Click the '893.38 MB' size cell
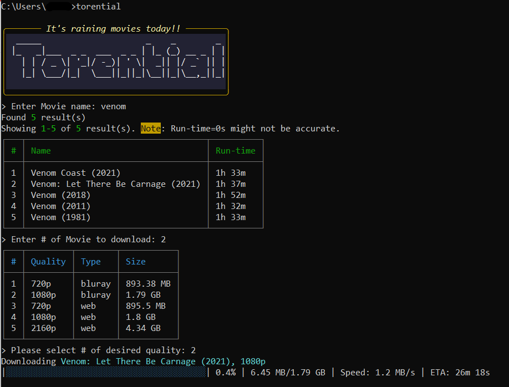509x387 pixels. pyautogui.click(x=149, y=284)
